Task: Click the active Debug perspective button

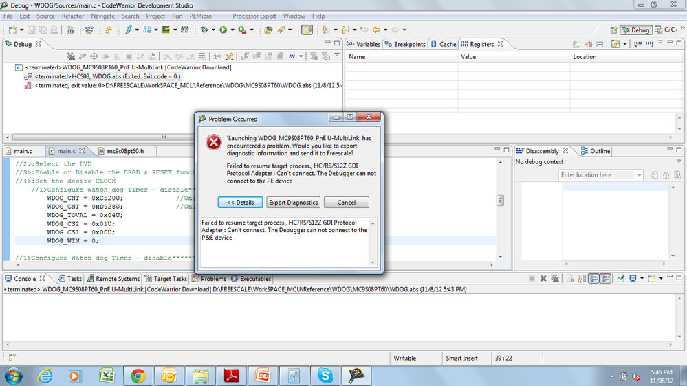Action: [635, 30]
